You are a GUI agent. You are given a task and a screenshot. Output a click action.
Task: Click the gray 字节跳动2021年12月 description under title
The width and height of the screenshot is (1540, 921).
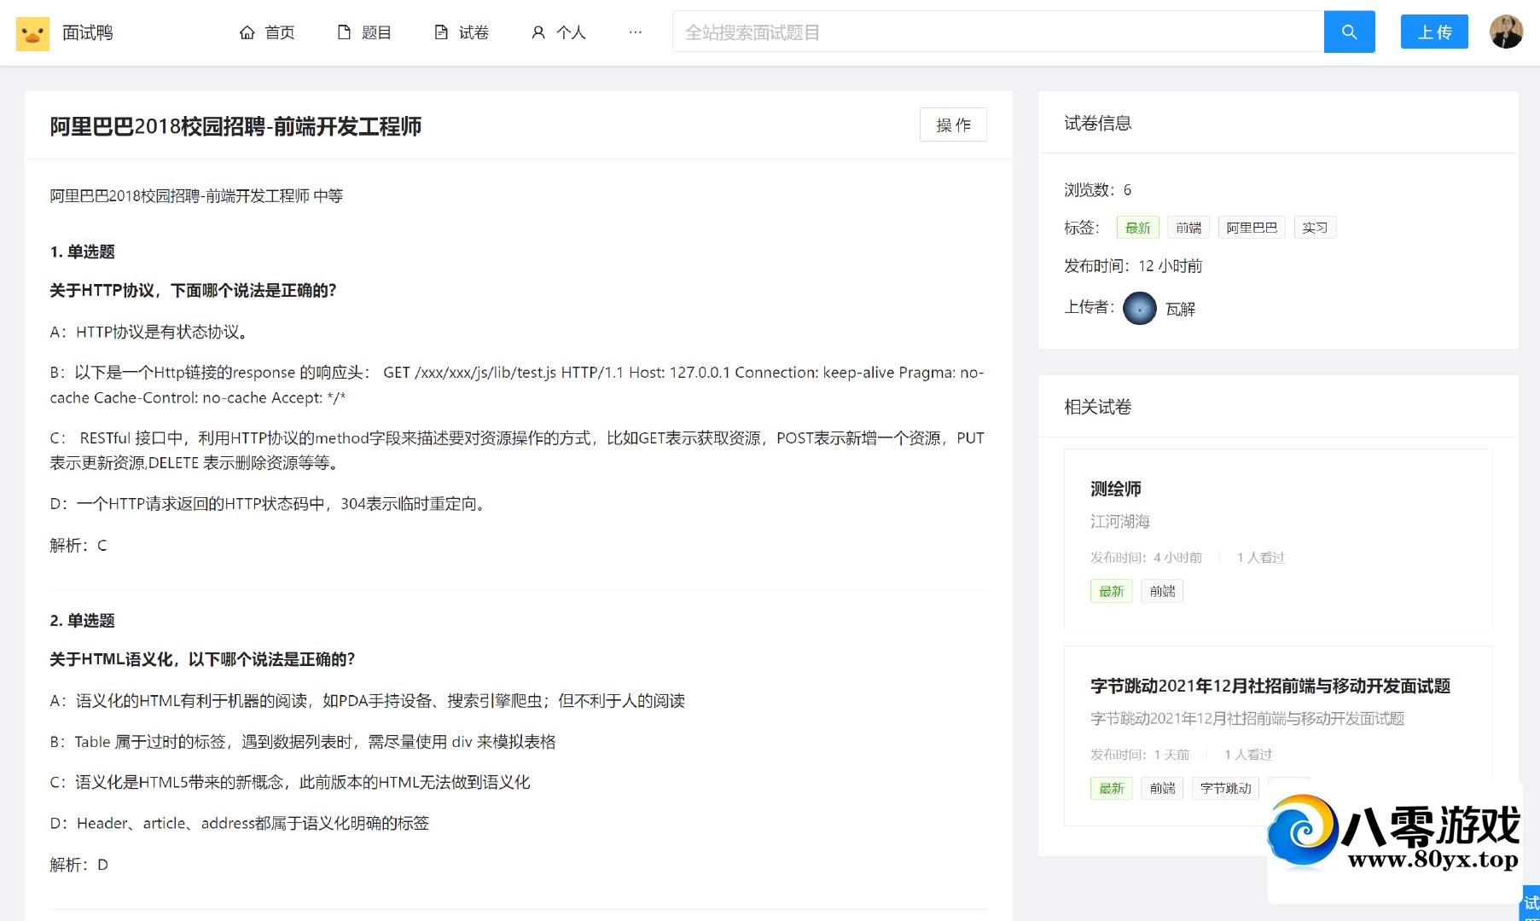[1247, 718]
